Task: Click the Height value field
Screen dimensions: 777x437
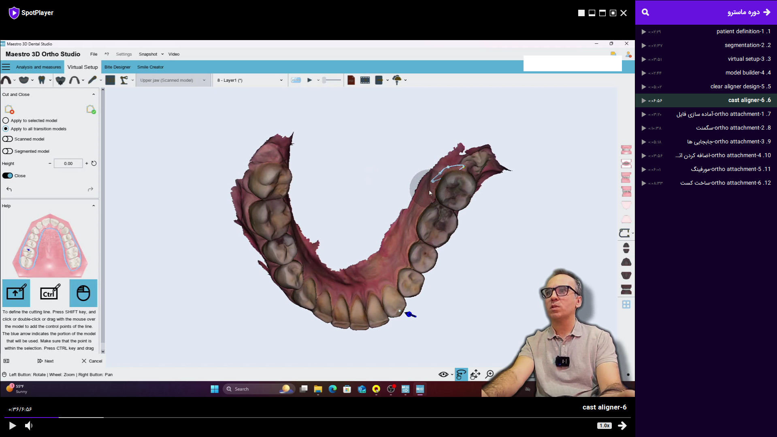Action: pyautogui.click(x=68, y=164)
